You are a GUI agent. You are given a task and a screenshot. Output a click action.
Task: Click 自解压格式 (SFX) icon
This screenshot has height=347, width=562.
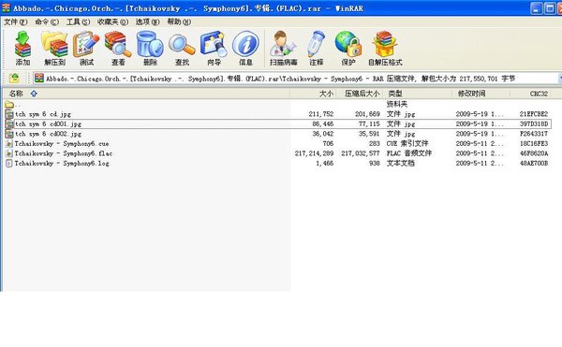click(385, 48)
